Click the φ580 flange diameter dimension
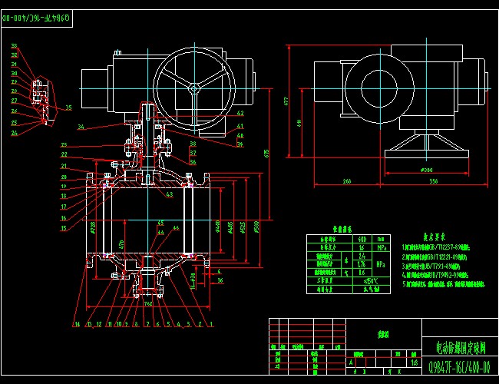The height and width of the screenshot is (384, 499). click(256, 227)
